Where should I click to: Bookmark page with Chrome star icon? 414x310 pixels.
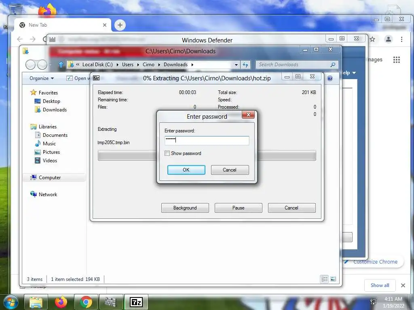click(x=372, y=39)
